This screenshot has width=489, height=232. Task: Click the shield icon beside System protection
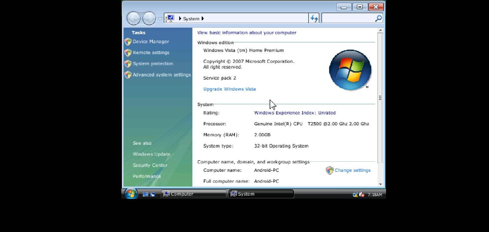[x=128, y=63]
